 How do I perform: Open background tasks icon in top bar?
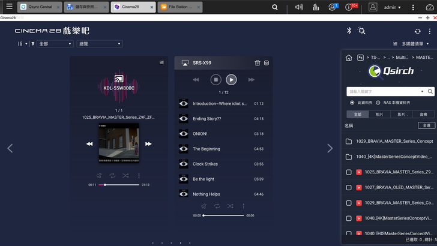click(316, 7)
